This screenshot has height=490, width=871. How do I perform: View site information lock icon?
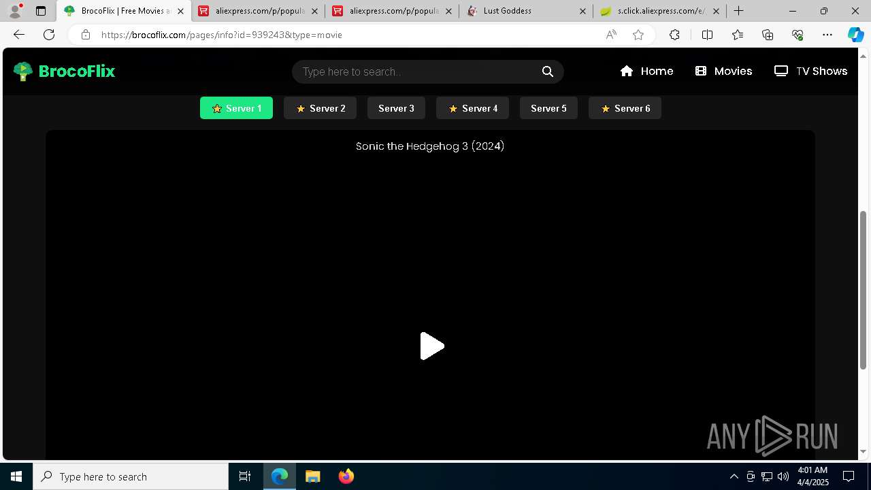[86, 35]
